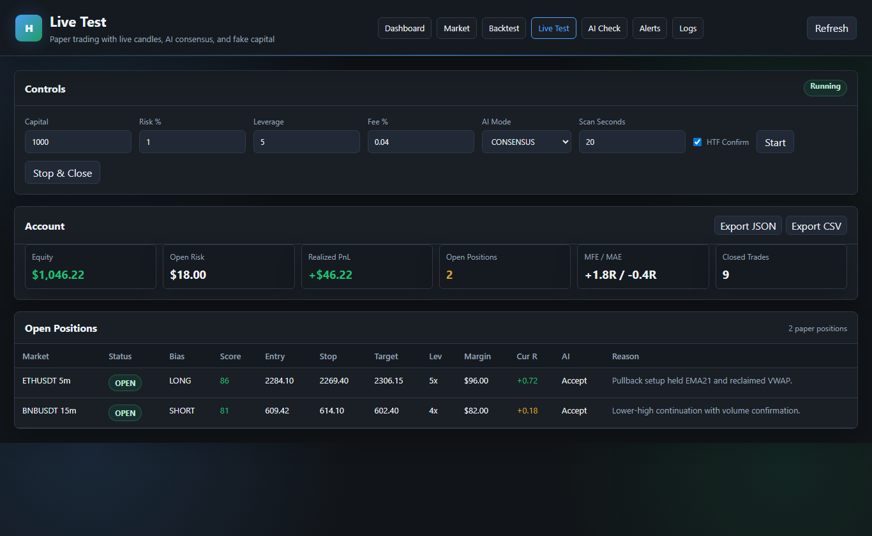Focus the Capital input field
The image size is (872, 536).
coord(78,142)
